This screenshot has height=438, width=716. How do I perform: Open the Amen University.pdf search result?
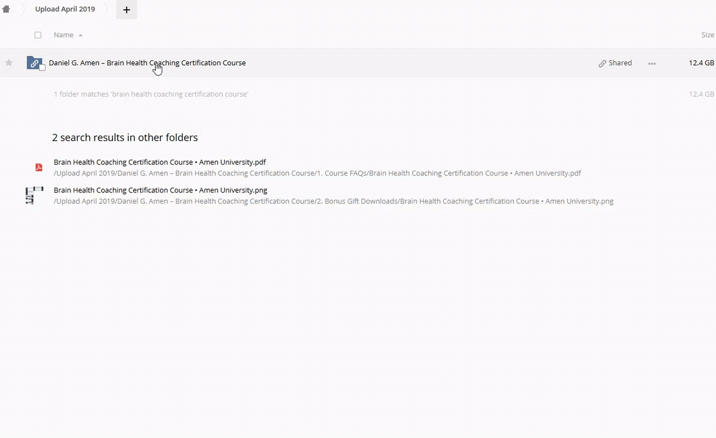pos(160,162)
